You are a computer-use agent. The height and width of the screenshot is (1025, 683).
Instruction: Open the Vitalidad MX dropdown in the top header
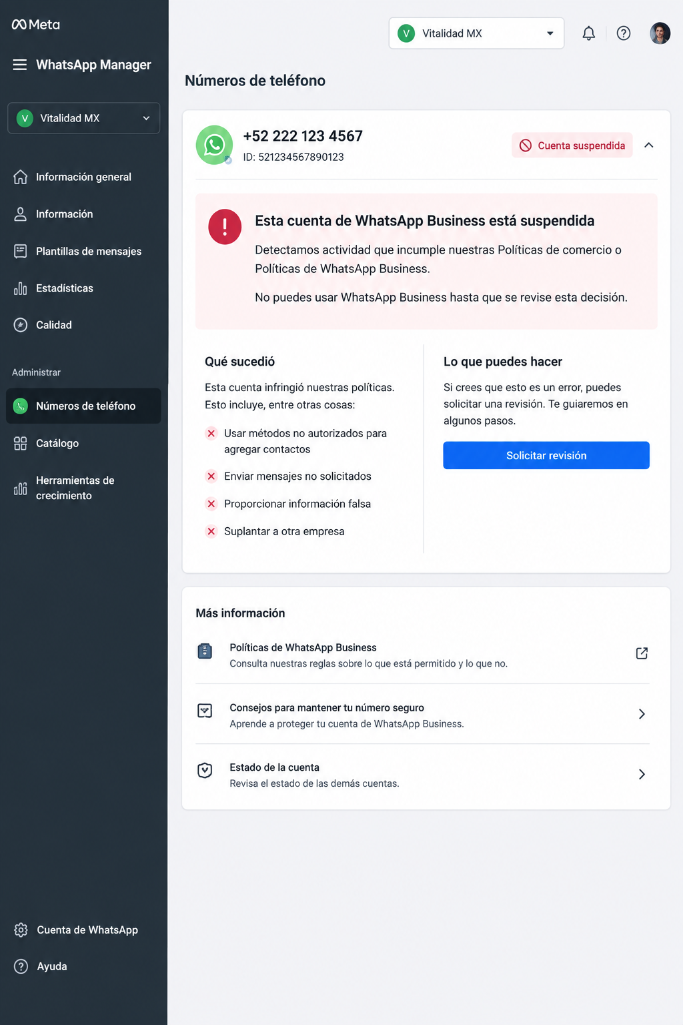(476, 33)
